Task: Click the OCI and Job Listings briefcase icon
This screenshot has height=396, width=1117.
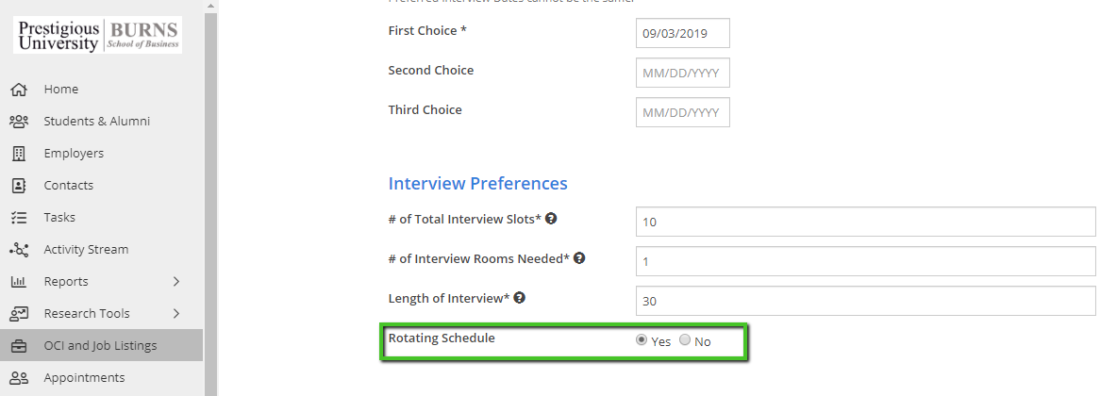Action: point(18,346)
